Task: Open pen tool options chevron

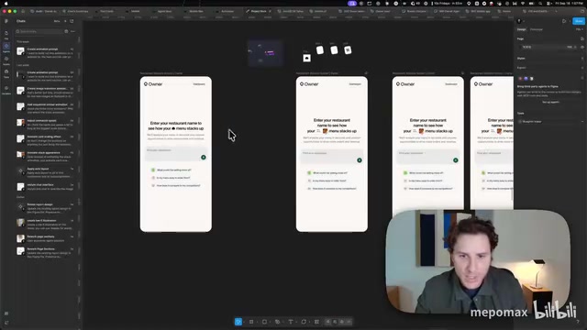Action: tap(283, 322)
